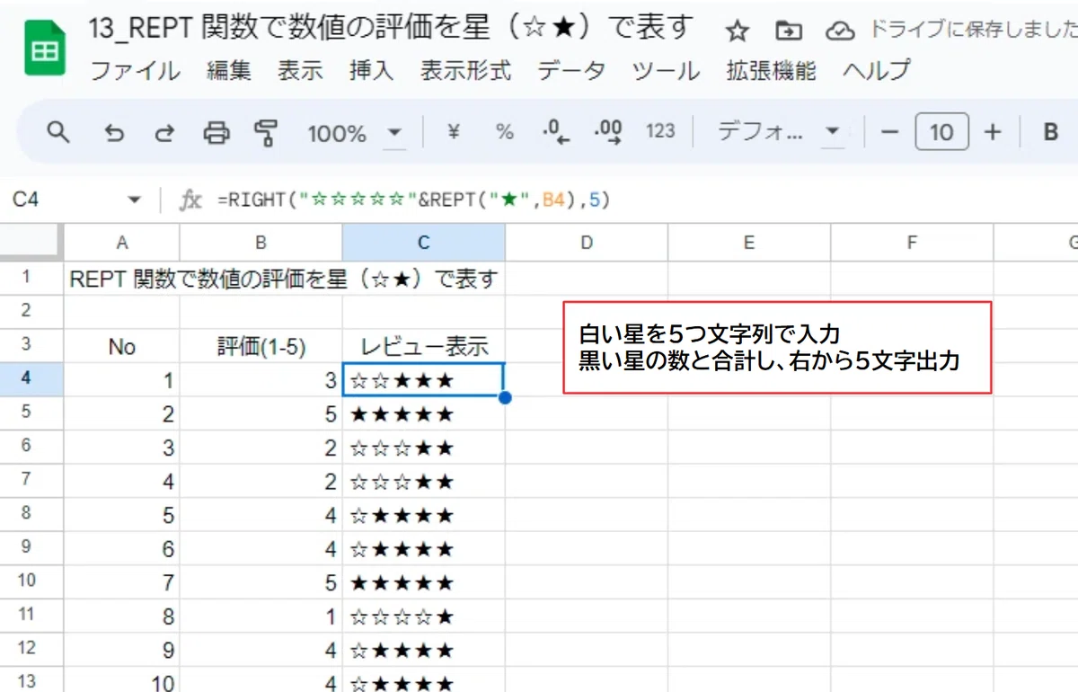Image resolution: width=1078 pixels, height=692 pixels.
Task: Click the select-all corner box
Action: (x=31, y=243)
